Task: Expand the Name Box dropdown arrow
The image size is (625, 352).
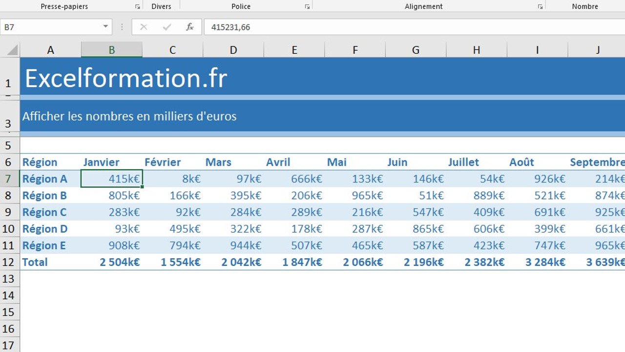Action: tap(105, 27)
